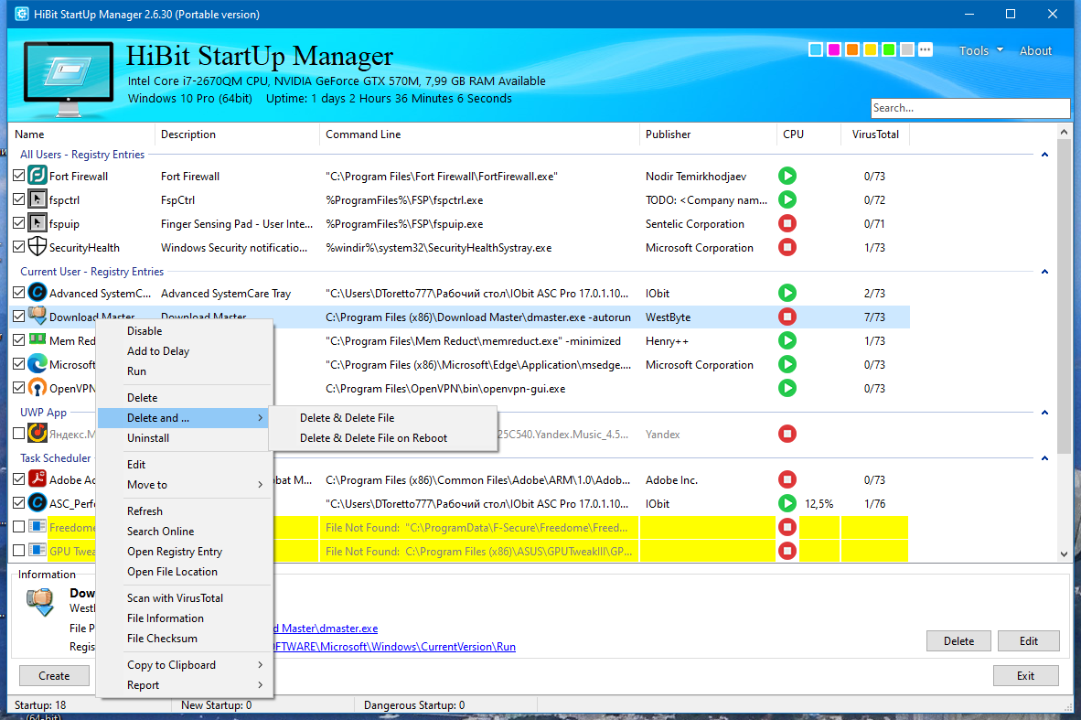This screenshot has width=1081, height=720.
Task: Uncheck the Download Master entry
Action: (18, 316)
